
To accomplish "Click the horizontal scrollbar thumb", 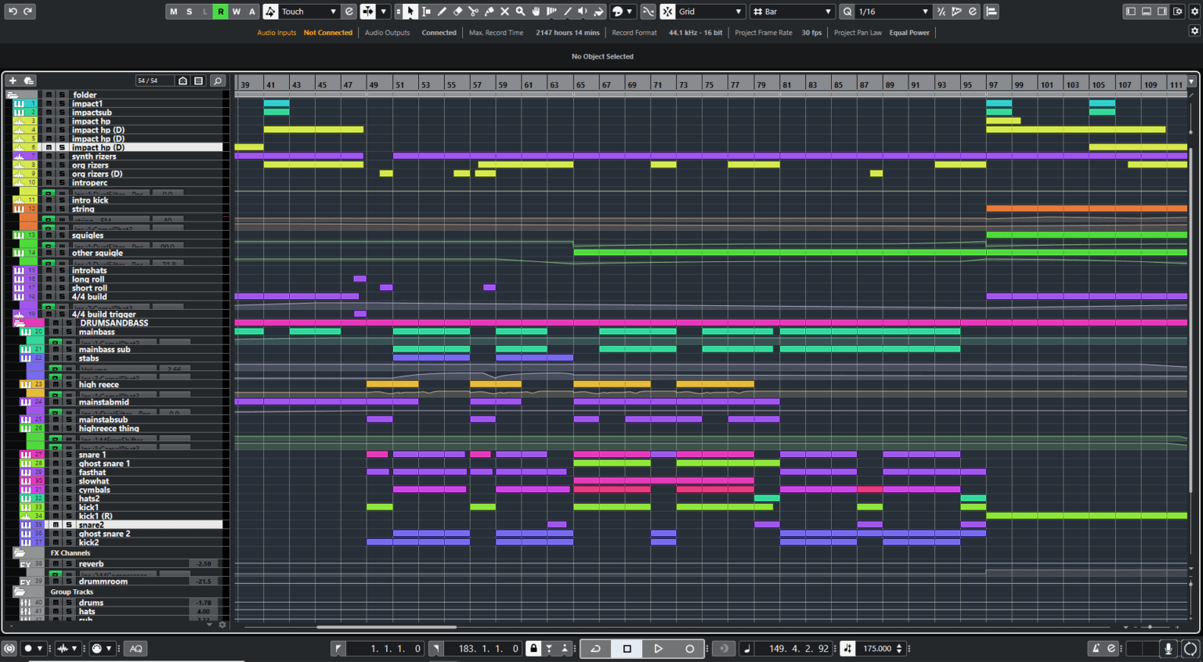I will coord(387,627).
